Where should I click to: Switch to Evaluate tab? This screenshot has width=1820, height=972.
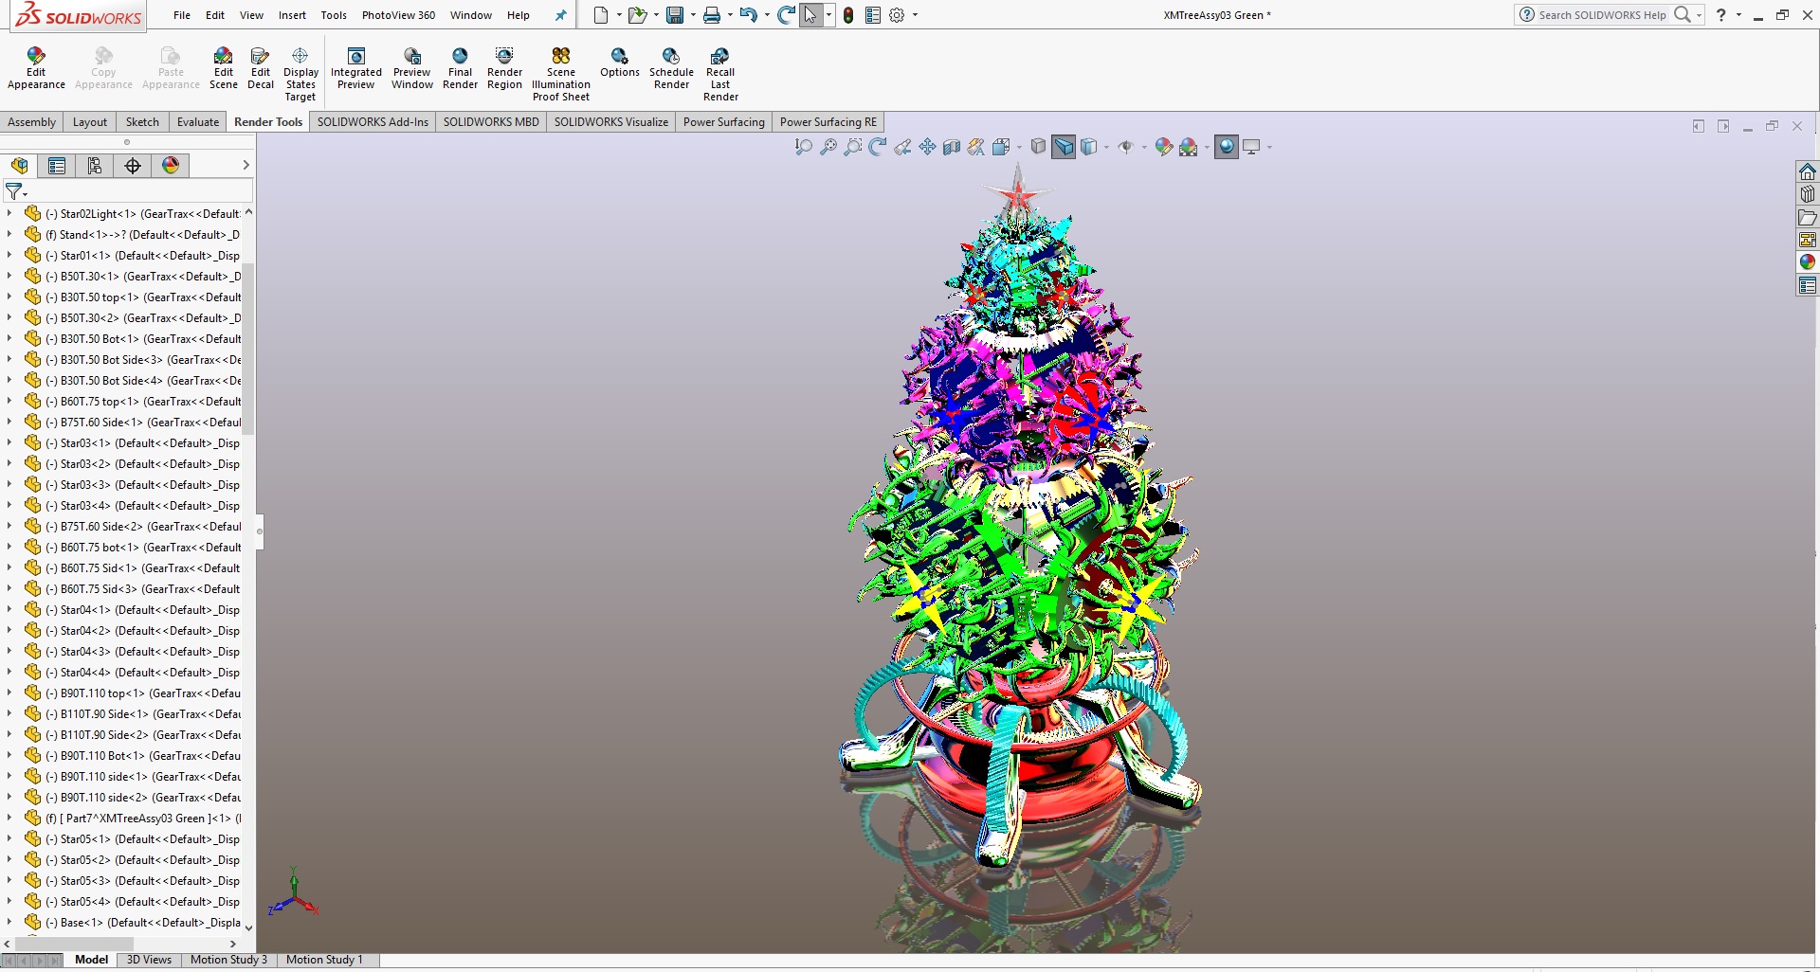[x=197, y=122]
